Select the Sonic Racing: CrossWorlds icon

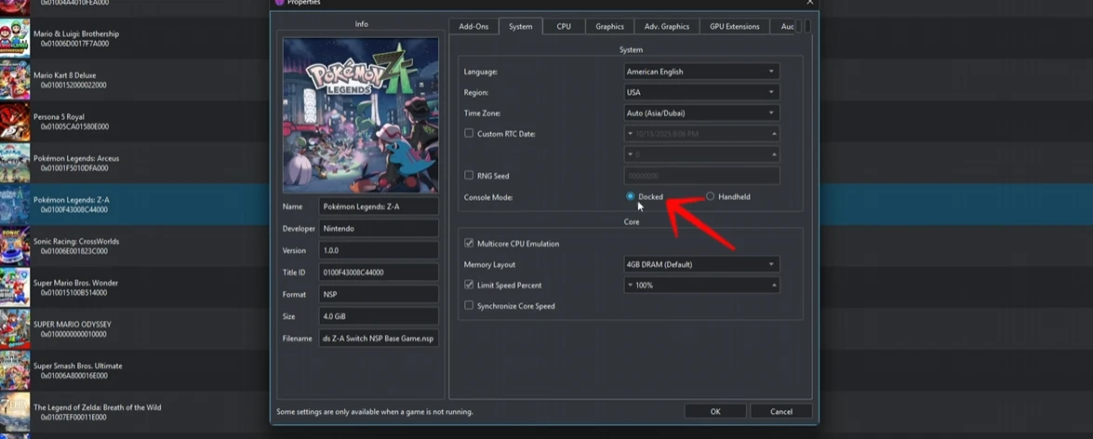point(14,246)
